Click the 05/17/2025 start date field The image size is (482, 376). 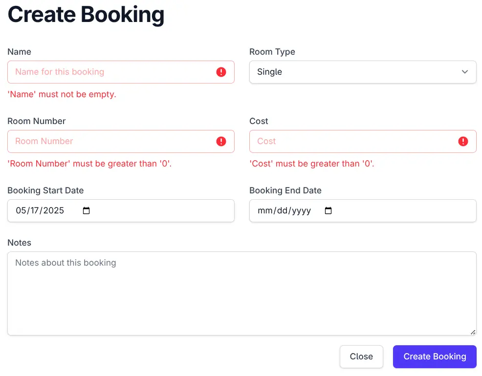[x=121, y=211]
